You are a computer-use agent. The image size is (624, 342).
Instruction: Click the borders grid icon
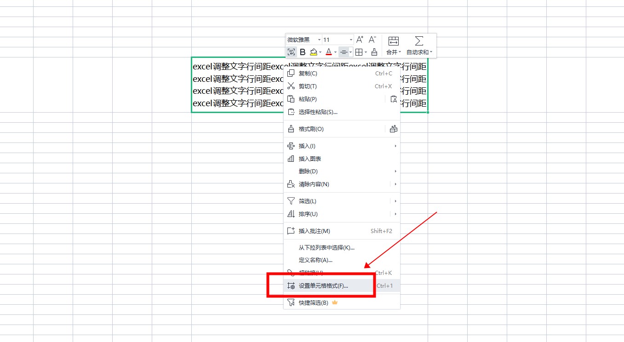pyautogui.click(x=359, y=52)
